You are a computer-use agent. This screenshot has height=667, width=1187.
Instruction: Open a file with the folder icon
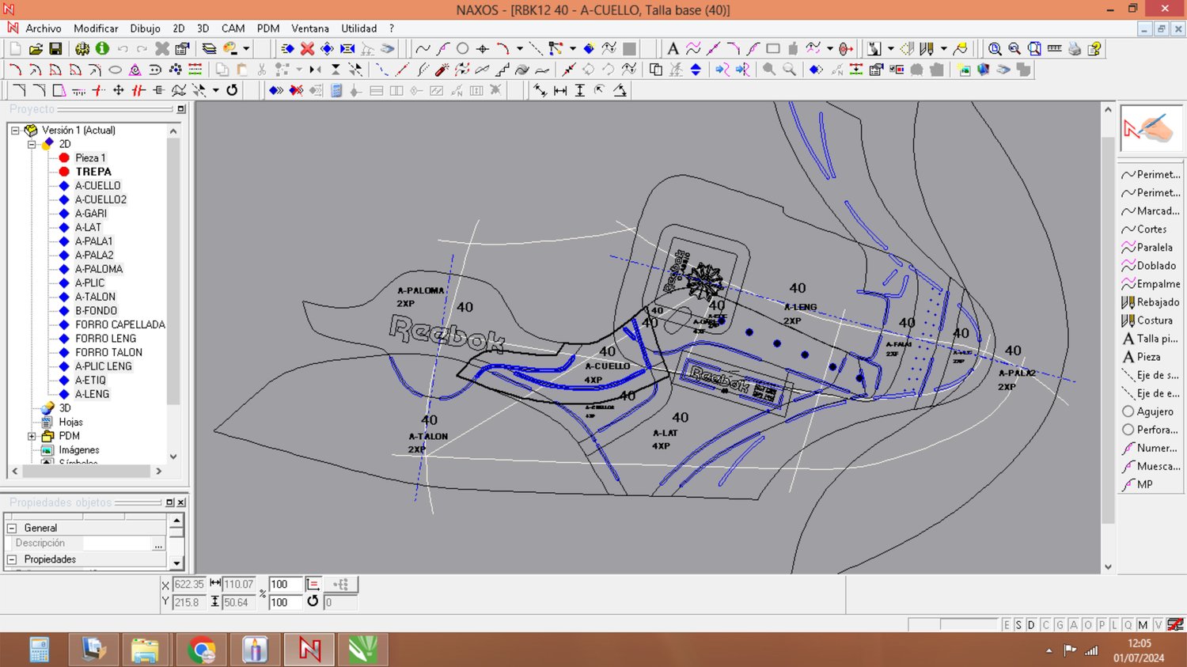point(36,49)
